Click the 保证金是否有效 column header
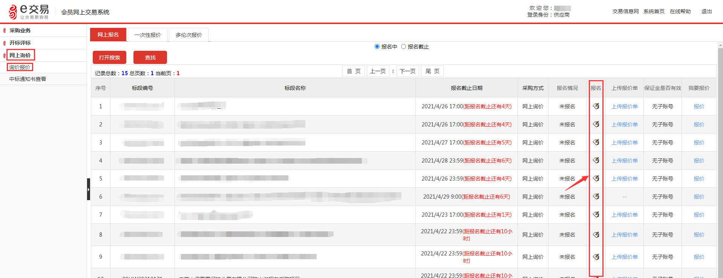This screenshot has width=723, height=278. click(663, 88)
